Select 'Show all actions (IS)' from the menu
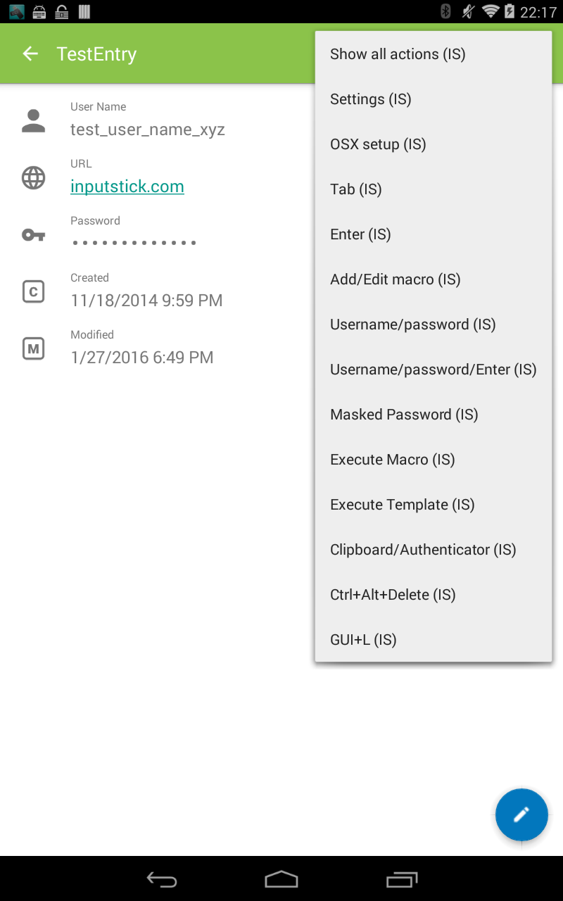 [x=398, y=53]
